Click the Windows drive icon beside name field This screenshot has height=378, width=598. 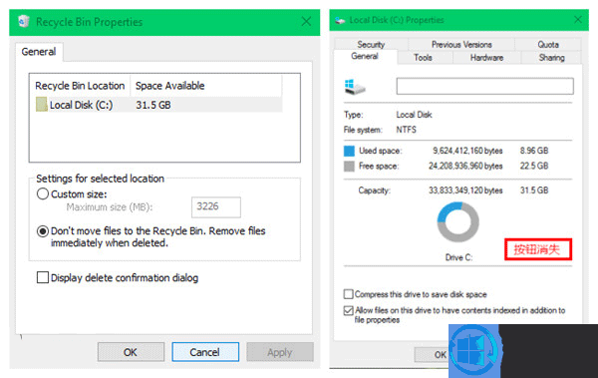pos(355,87)
